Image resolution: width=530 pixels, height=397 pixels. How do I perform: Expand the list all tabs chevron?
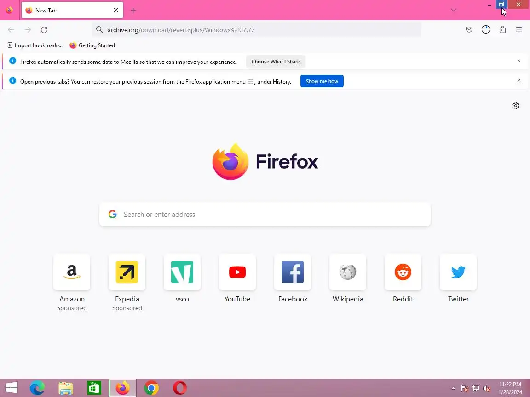(454, 10)
